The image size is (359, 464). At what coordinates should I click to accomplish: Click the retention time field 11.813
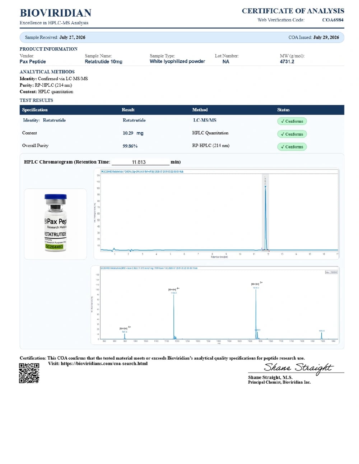coord(140,162)
